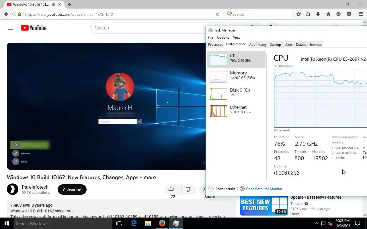Open the network tray icon
Image resolution: width=367 pixels, height=229 pixels.
(323, 223)
